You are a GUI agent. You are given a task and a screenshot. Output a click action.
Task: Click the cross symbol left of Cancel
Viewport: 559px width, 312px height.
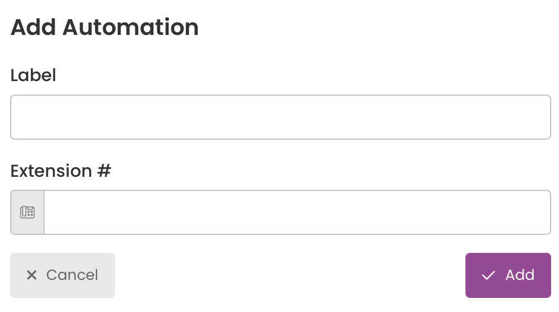[32, 275]
